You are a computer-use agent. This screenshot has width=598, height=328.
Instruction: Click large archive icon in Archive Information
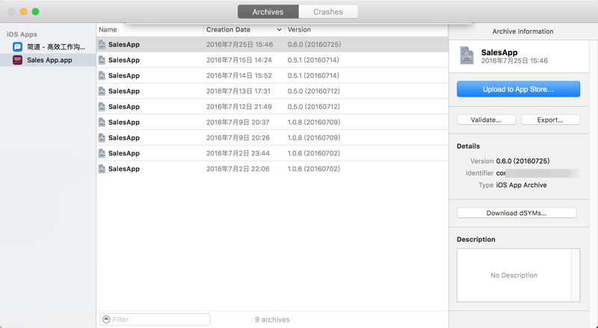(466, 56)
